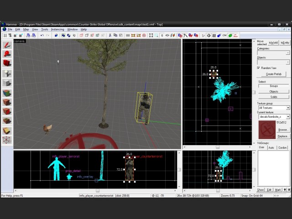Toggle the 3D grid button
Image resolution: width=292 pixels, height=219 pixels.
pyautogui.click(x=10, y=36)
